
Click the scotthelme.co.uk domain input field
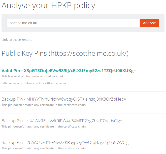click(x=73, y=23)
